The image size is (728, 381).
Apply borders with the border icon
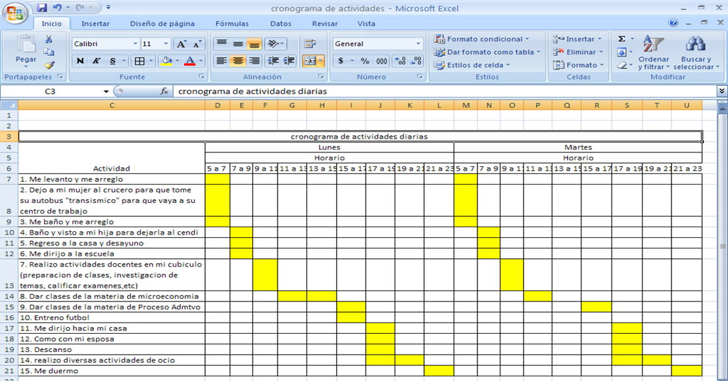(x=140, y=60)
